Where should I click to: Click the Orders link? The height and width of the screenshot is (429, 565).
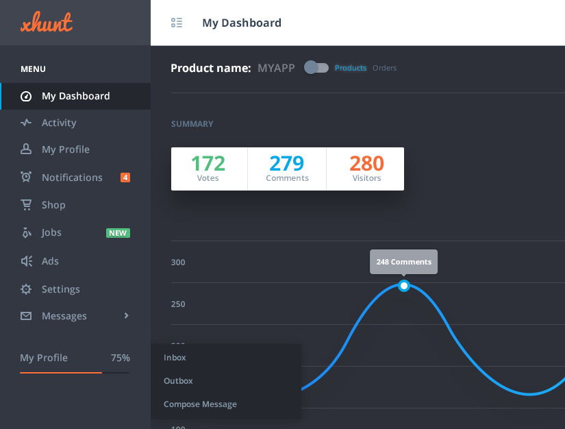pyautogui.click(x=384, y=68)
